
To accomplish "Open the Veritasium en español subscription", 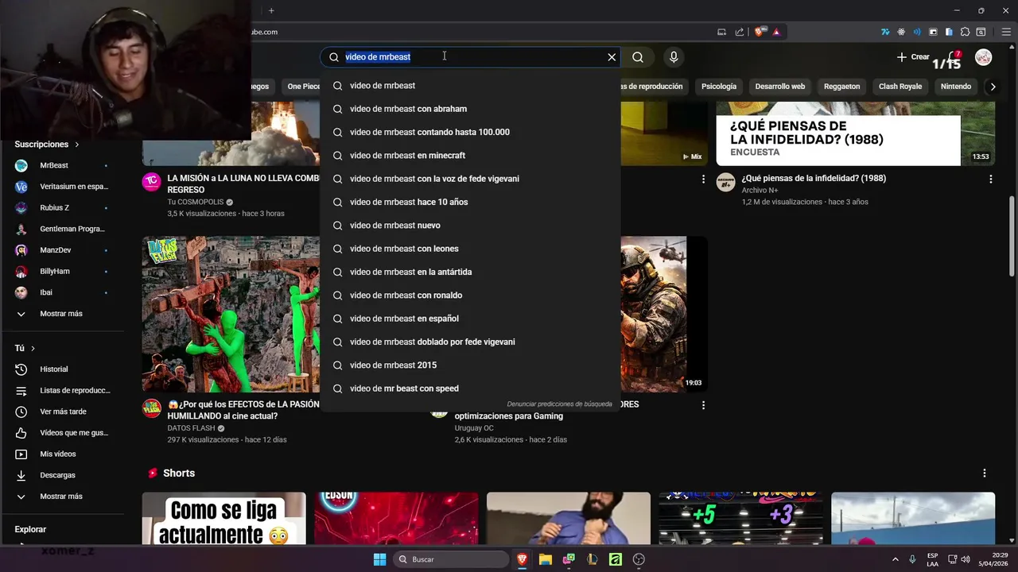I will click(x=62, y=187).
